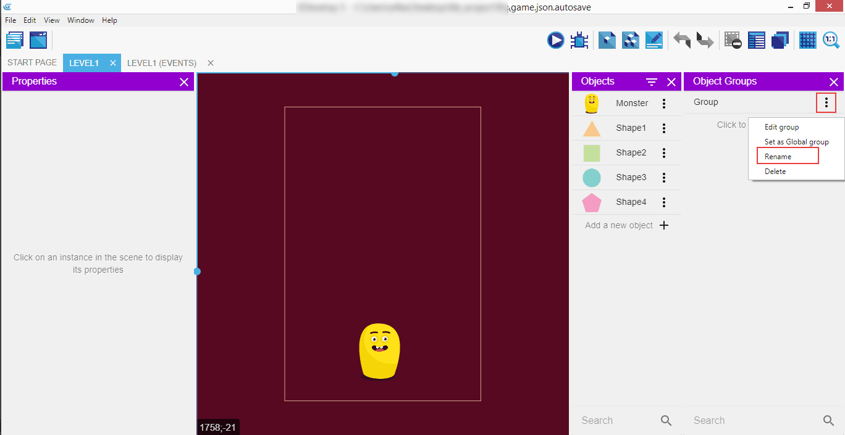Click the redo arrow in toolbar
Image resolution: width=845 pixels, height=435 pixels.
pos(705,41)
